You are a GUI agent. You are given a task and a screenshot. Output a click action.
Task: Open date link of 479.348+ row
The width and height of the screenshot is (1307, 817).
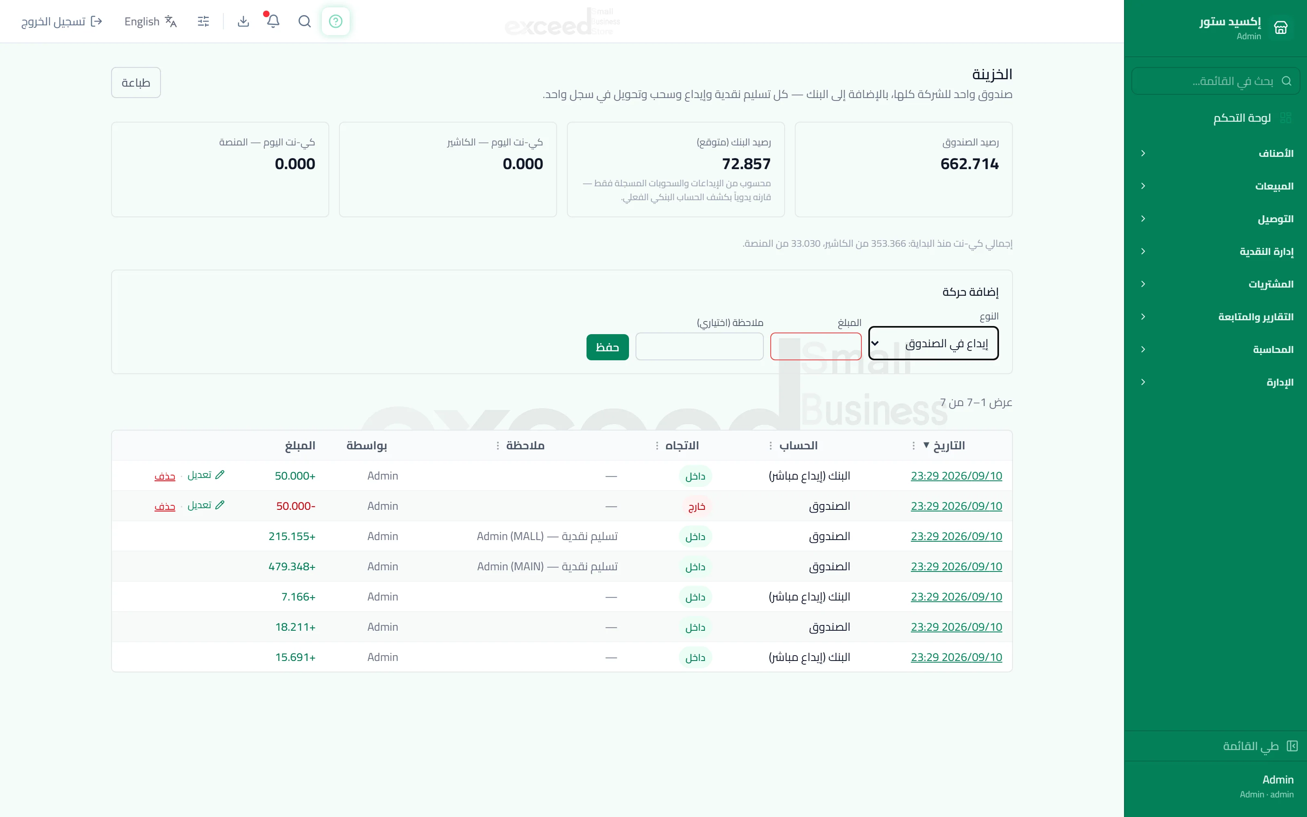click(x=957, y=566)
